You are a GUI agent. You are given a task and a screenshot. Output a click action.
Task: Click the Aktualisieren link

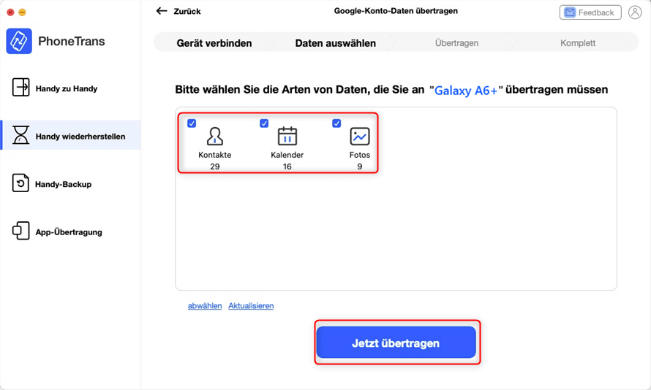251,306
